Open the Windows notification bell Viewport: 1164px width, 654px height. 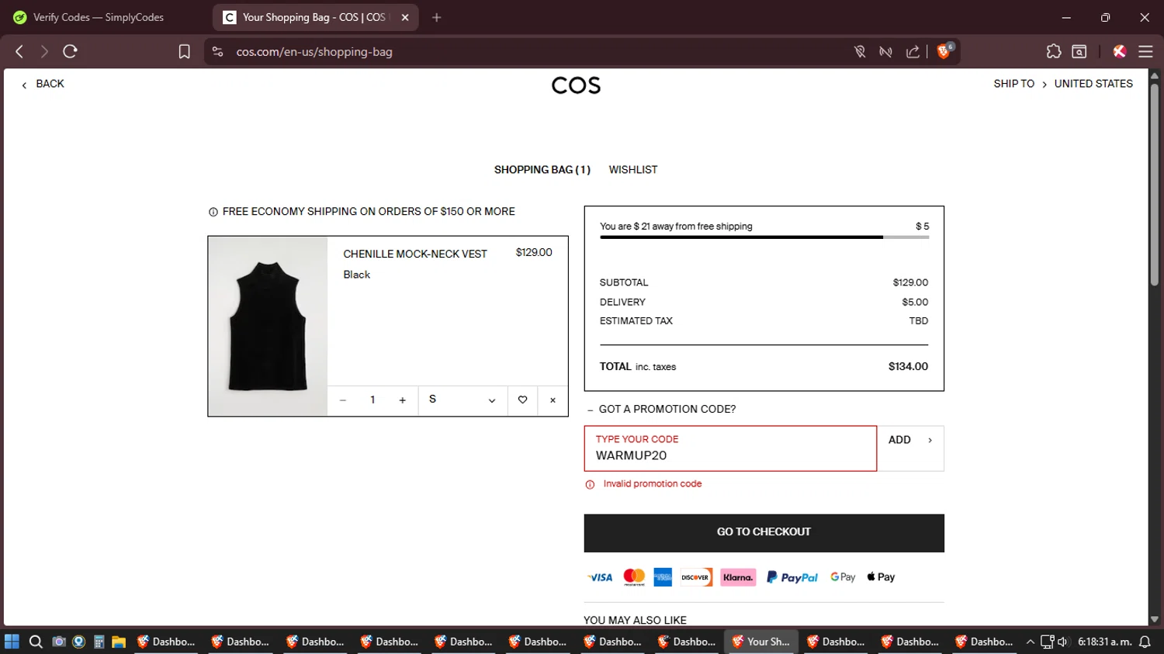point(1145,642)
